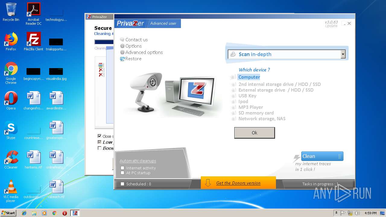Open FileZilla Client desktop shortcut
386x217 pixels.
point(33,42)
